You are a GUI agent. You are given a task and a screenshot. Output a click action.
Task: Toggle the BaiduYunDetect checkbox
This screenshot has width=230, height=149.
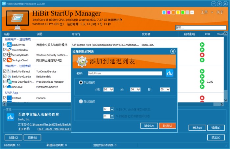(x=5, y=71)
